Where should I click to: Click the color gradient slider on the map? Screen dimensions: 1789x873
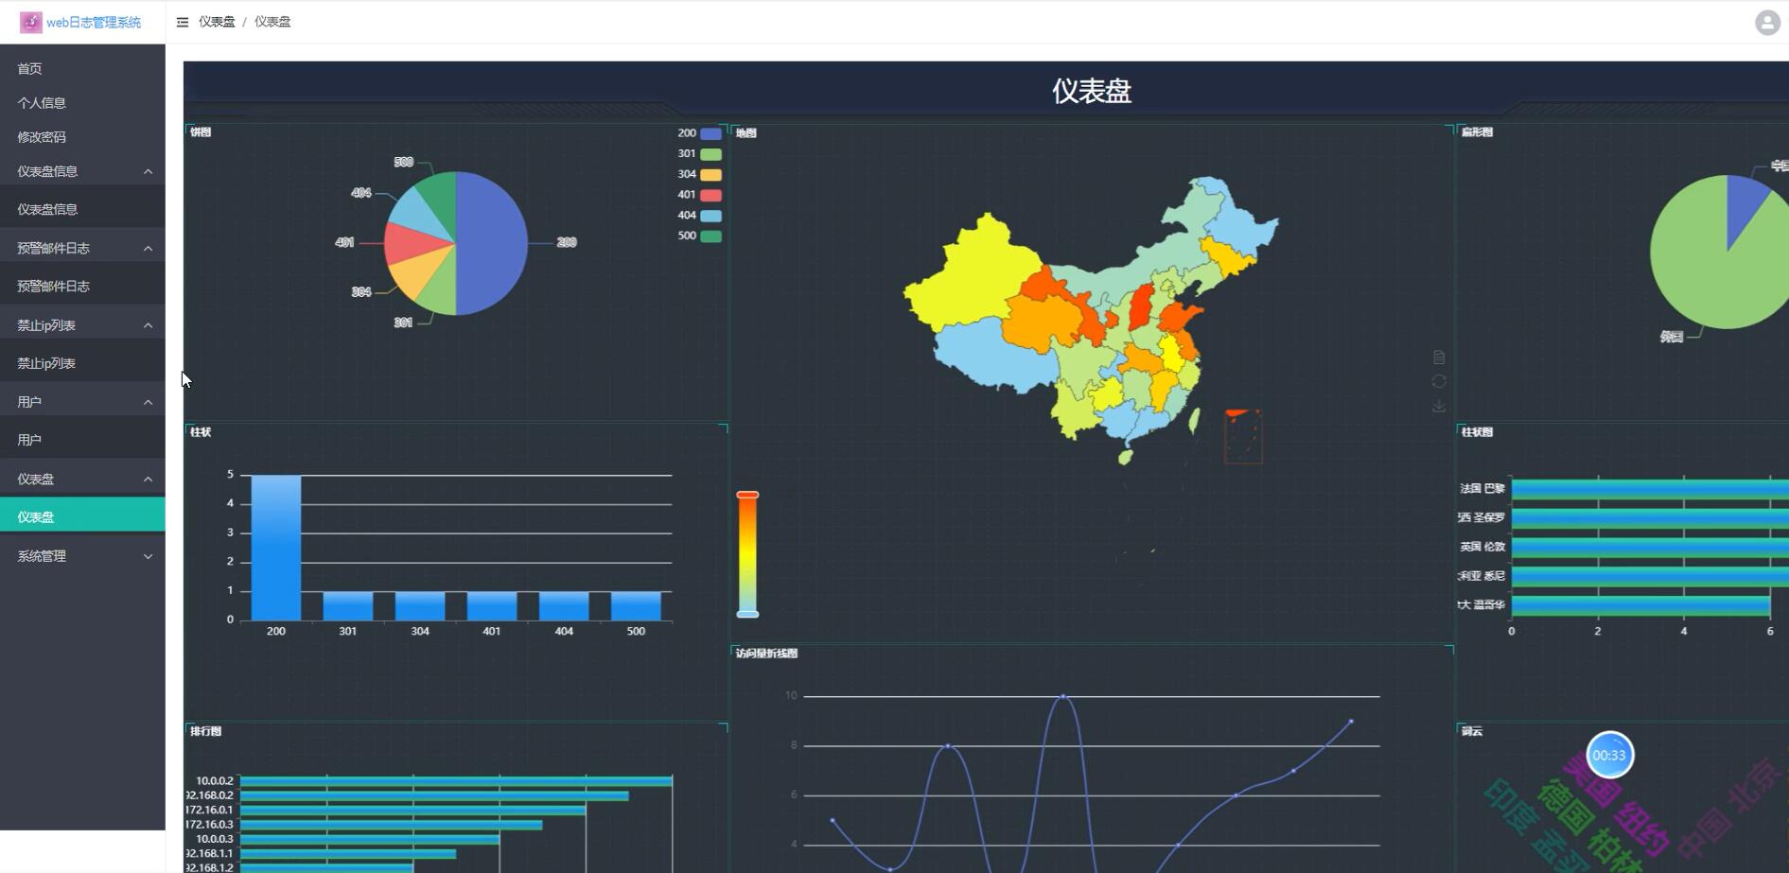[748, 552]
